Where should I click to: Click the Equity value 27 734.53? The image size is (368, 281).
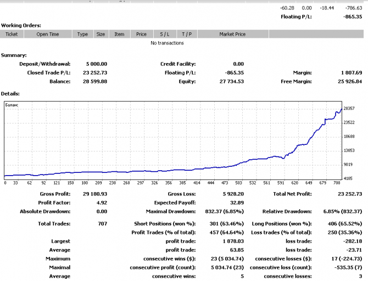pos(231,81)
